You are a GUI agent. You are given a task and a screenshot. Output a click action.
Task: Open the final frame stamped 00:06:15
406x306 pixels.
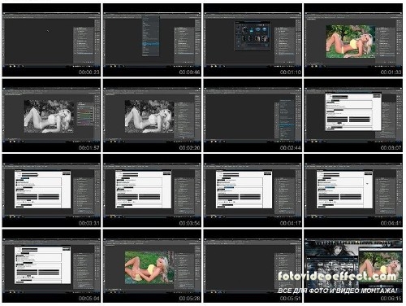pyautogui.click(x=353, y=266)
